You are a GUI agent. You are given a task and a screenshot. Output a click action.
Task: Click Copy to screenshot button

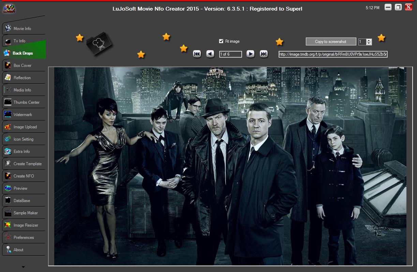(x=331, y=41)
